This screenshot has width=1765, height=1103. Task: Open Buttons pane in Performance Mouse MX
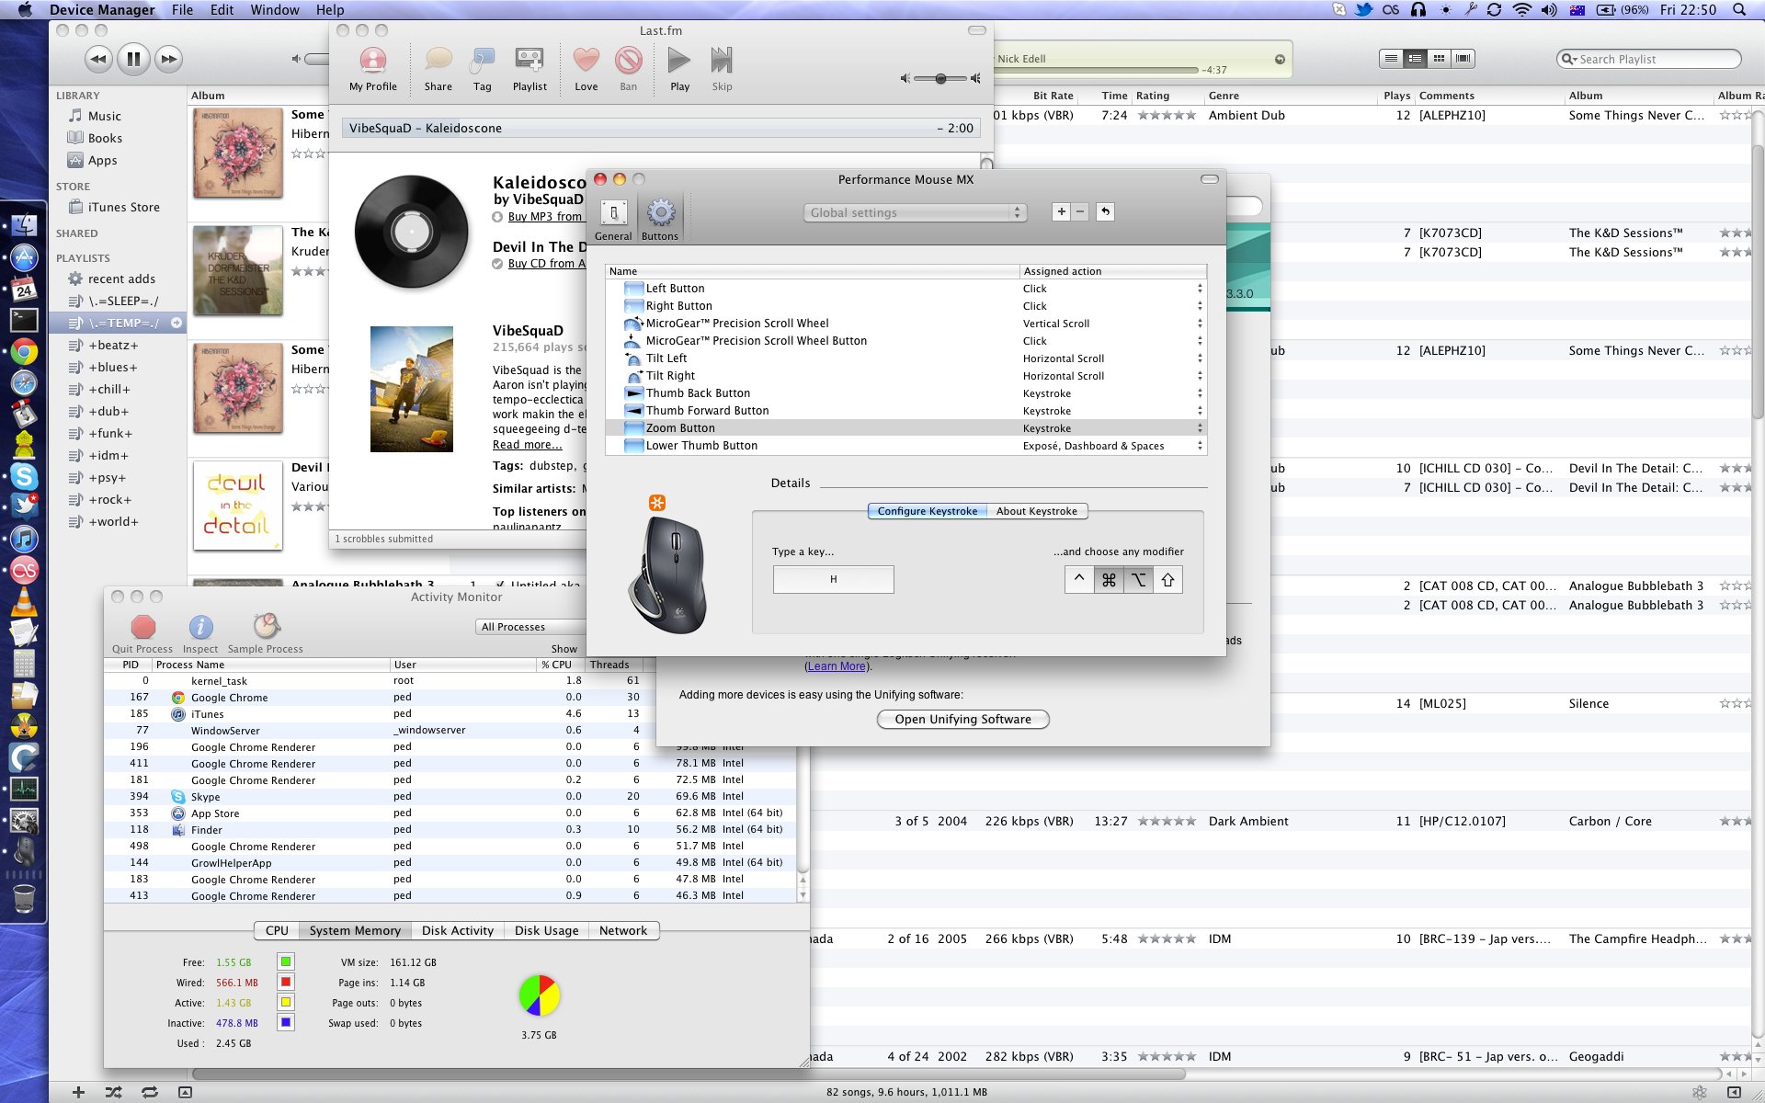coord(660,221)
